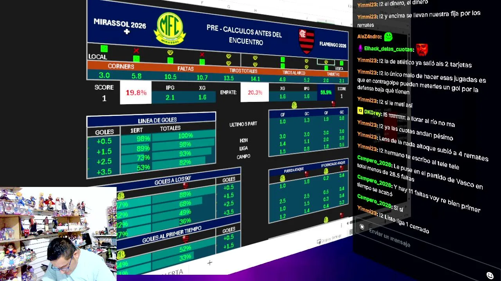Click the FLAMENGO 2026 title text

click(333, 45)
